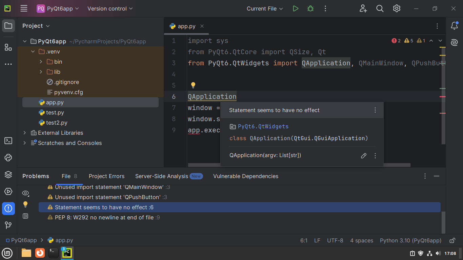This screenshot has height=260, width=463.
Task: Click UTF-8 encoding in status bar
Action: click(x=335, y=240)
